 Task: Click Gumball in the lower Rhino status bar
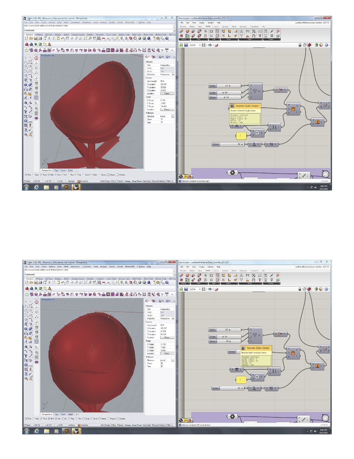click(x=147, y=425)
